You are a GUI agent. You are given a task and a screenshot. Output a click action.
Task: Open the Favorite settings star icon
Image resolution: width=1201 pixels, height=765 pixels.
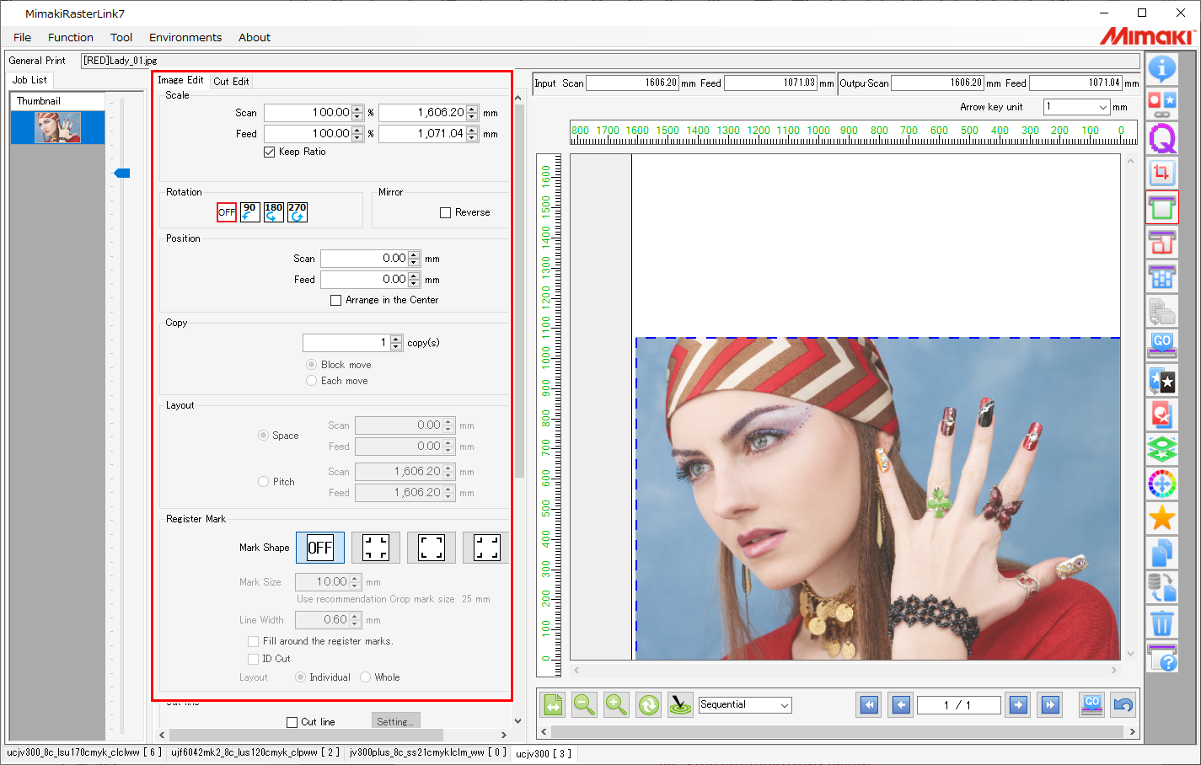tap(1162, 519)
